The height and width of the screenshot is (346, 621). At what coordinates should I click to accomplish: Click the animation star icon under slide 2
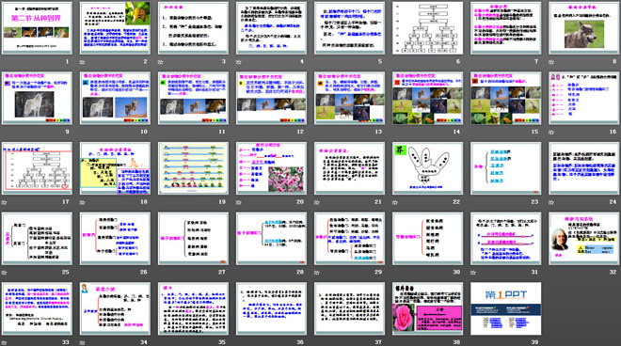[83, 62]
